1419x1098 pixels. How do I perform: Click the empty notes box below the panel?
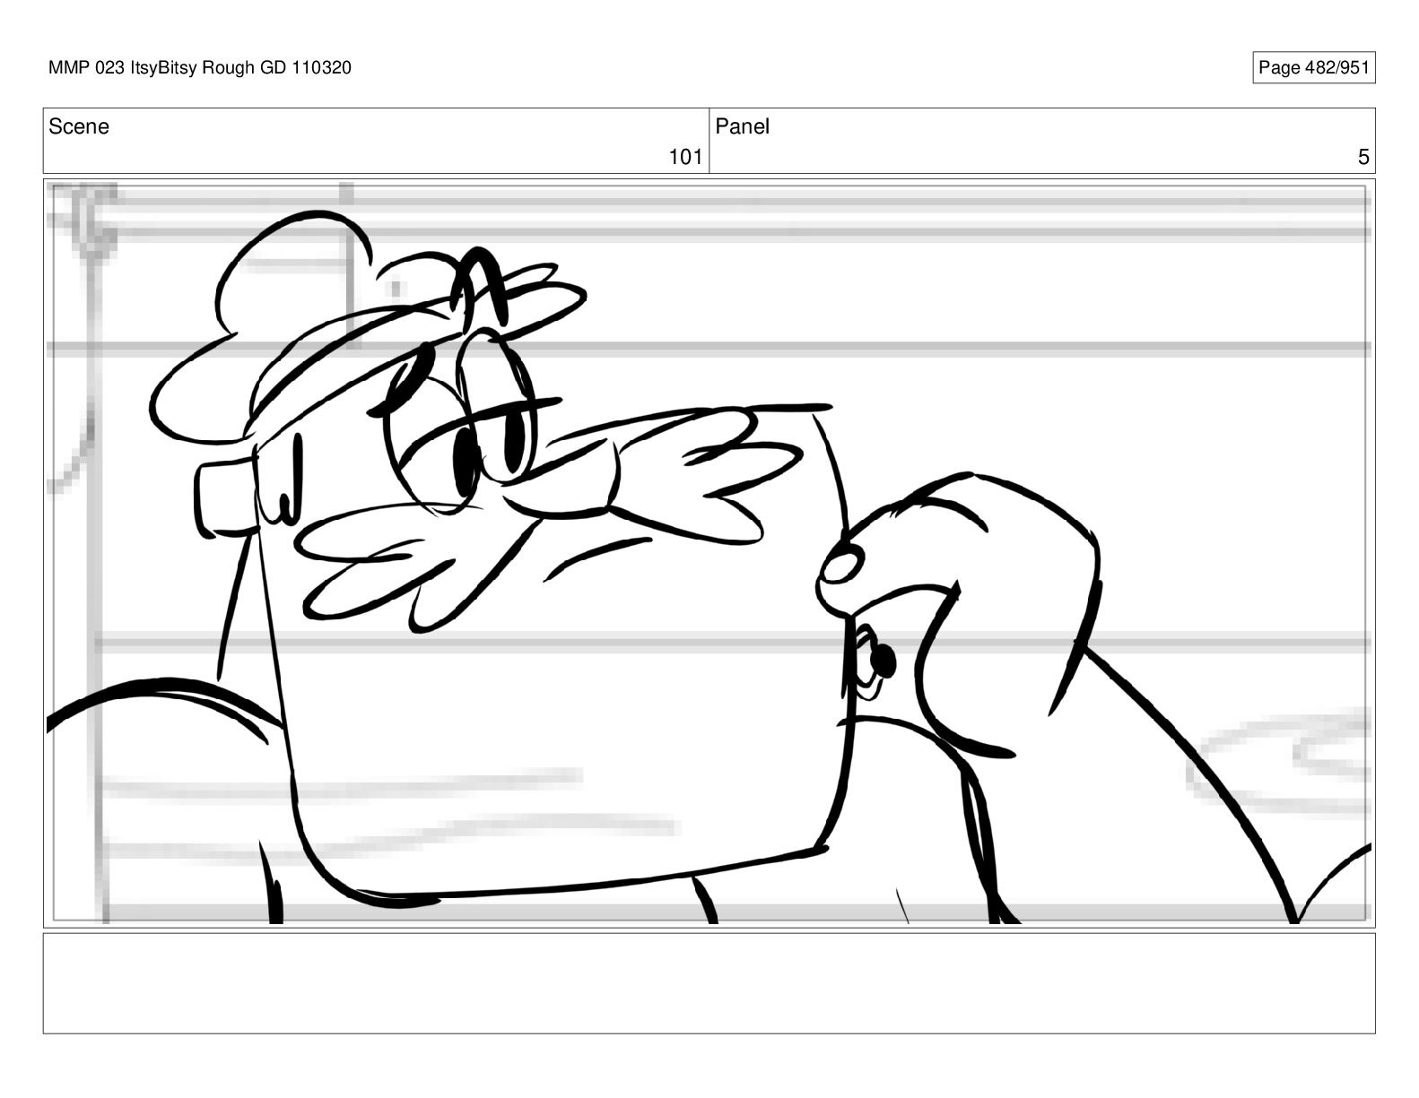[709, 983]
